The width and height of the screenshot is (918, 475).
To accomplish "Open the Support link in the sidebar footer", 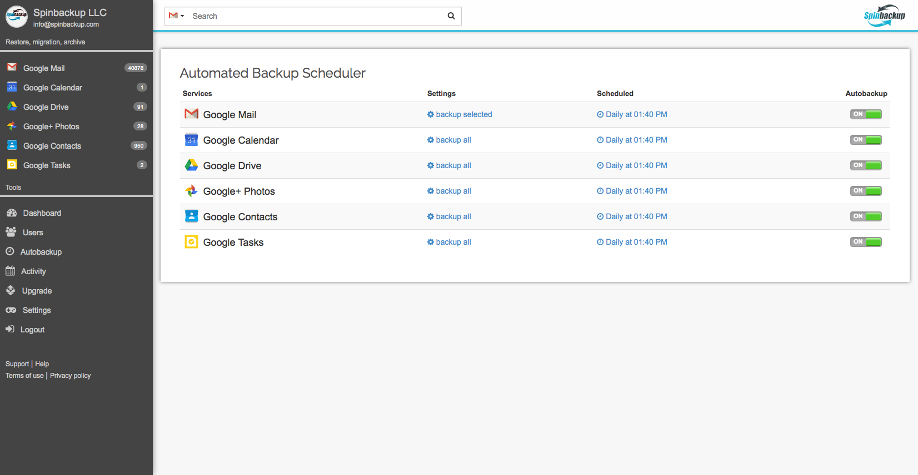I will point(17,364).
